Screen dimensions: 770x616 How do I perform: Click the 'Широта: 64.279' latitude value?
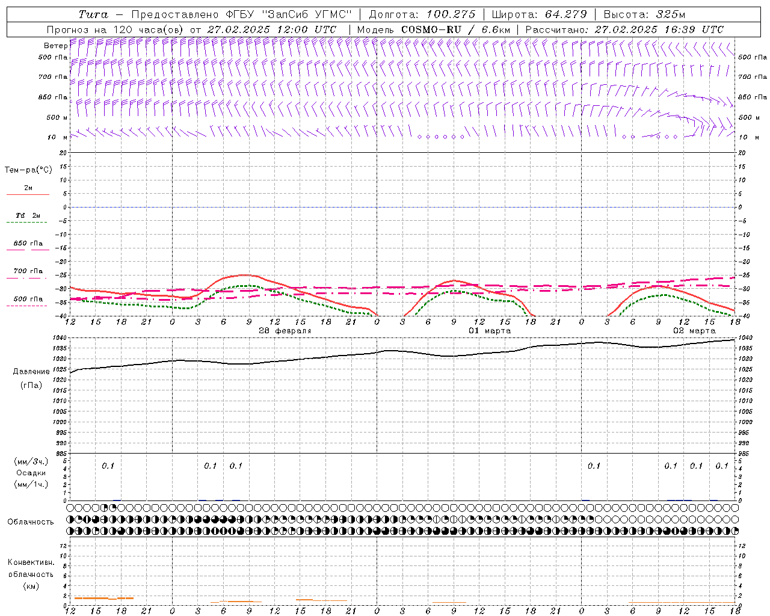pyautogui.click(x=539, y=14)
